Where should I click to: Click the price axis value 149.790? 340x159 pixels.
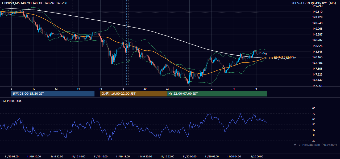tap(317, 6)
